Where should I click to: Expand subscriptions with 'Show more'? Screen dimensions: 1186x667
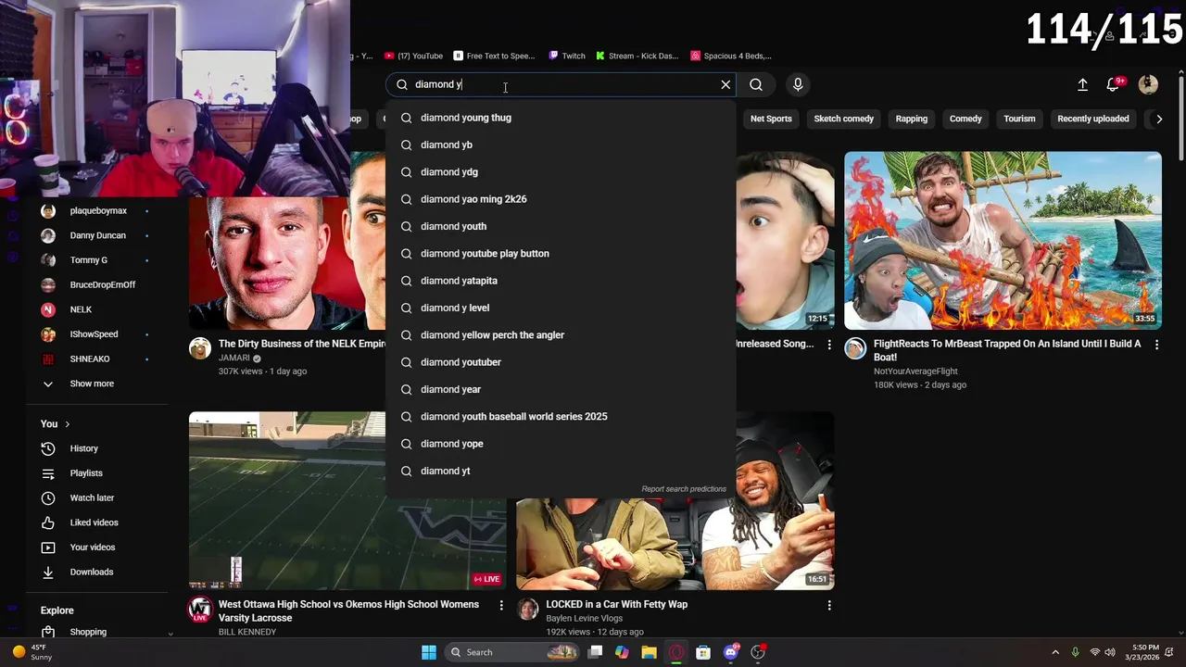[x=91, y=384]
